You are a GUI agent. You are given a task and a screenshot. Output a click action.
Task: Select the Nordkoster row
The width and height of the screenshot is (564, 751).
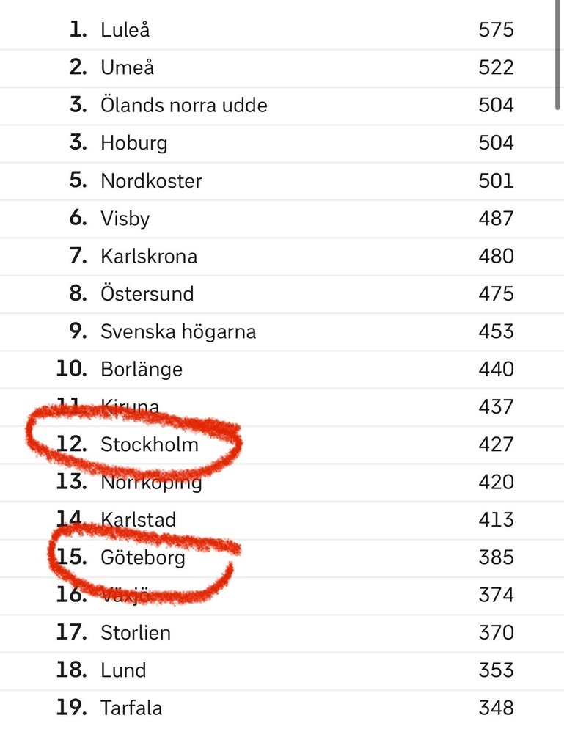tap(282, 181)
